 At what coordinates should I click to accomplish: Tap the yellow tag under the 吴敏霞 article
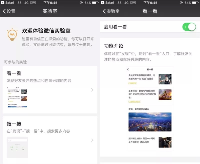(132, 83)
